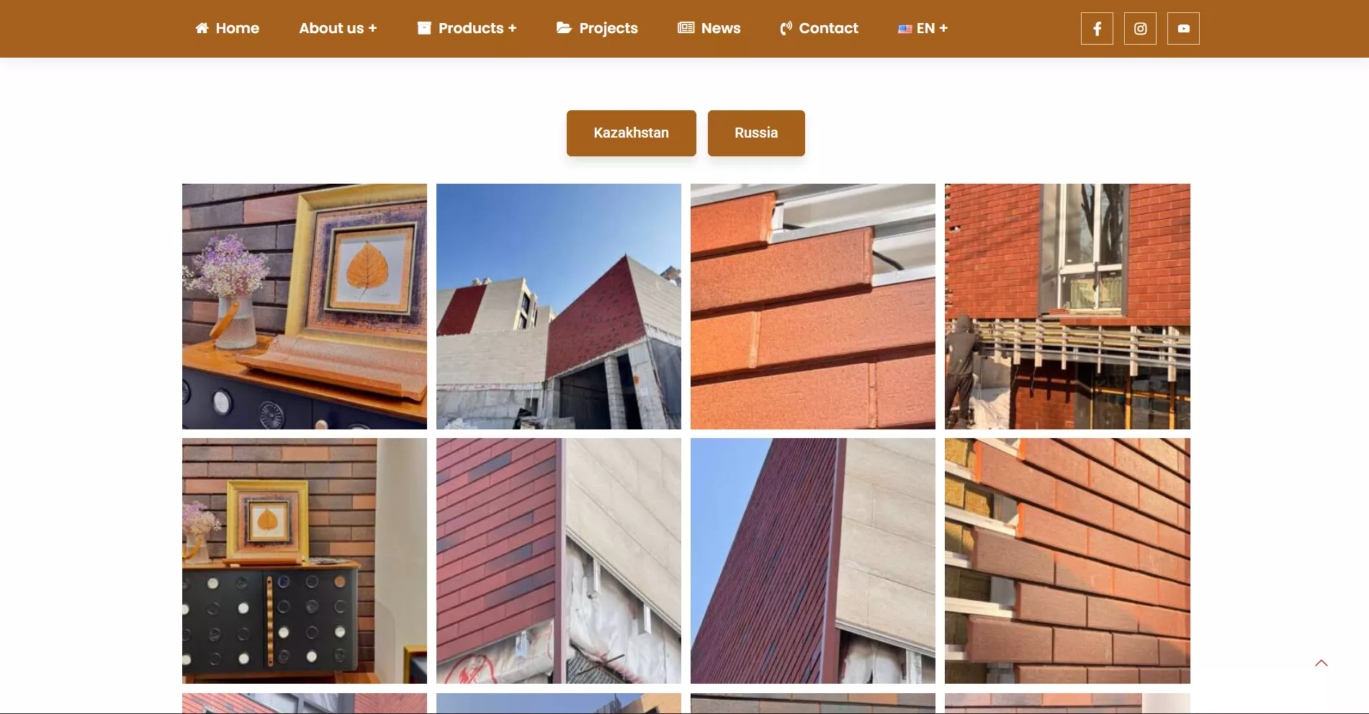Viewport: 1369px width, 714px height.
Task: Open the framed leaf and flowers photo
Action: point(305,306)
